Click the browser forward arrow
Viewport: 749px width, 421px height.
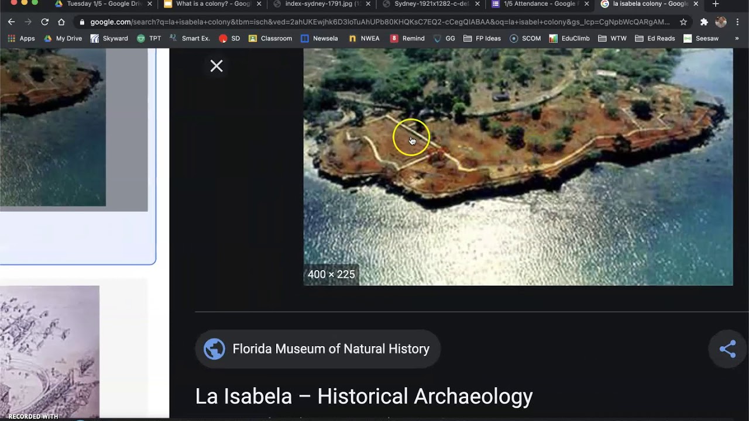point(28,22)
